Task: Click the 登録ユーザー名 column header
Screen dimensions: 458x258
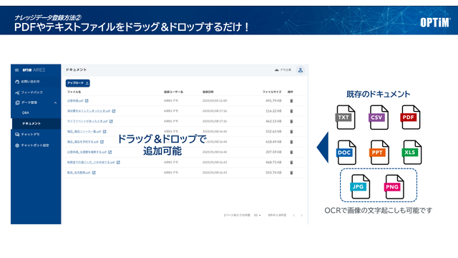Action: (x=173, y=92)
